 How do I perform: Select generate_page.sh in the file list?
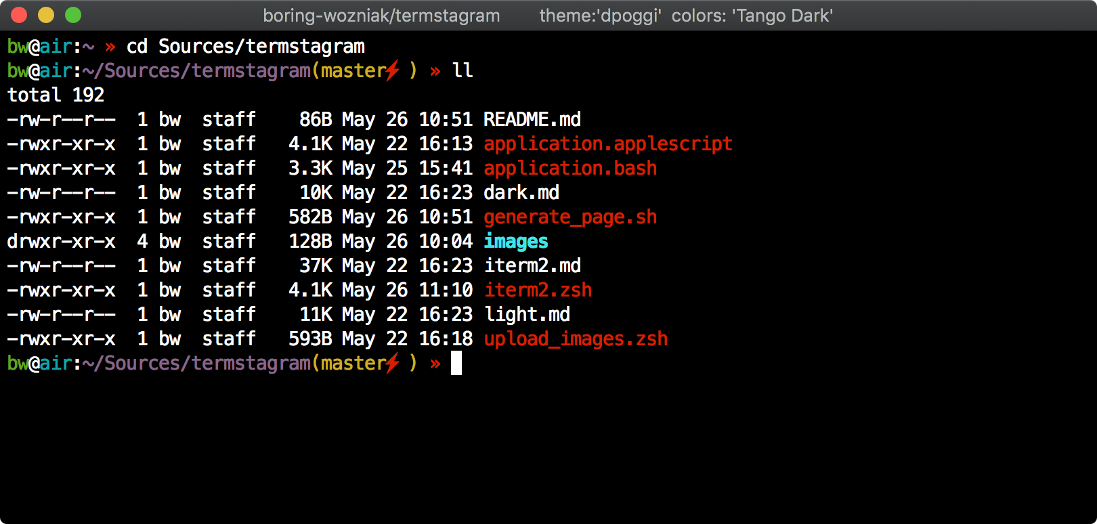click(x=569, y=217)
